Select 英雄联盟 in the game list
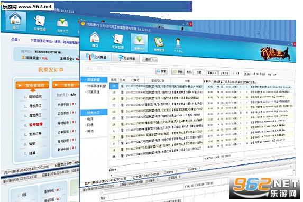This screenshot has width=303, height=202. (94, 79)
